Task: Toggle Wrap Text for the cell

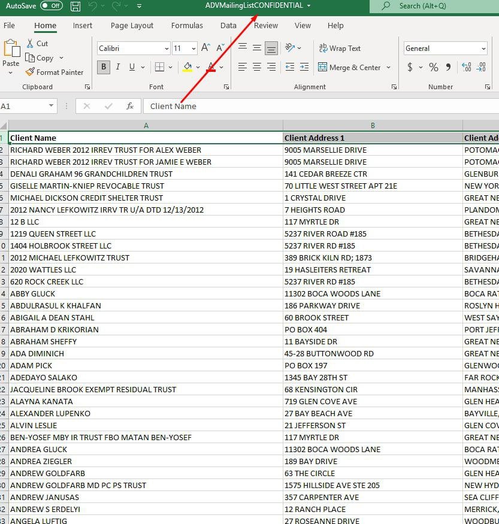Action: [x=340, y=49]
